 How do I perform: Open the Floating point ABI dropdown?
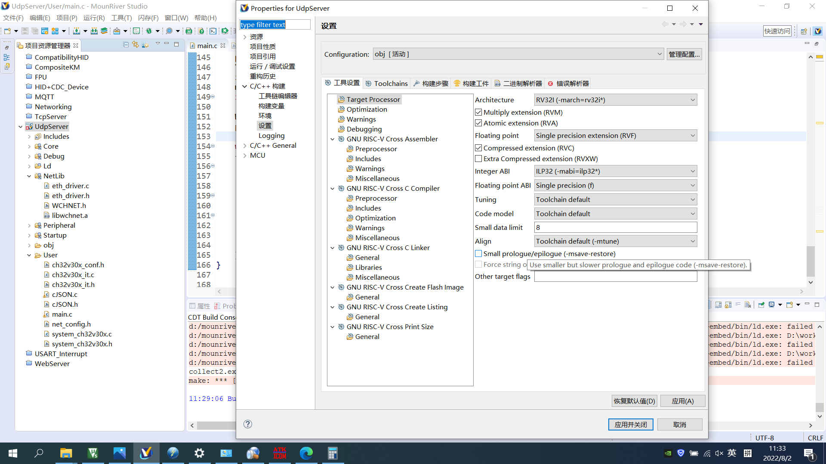(616, 185)
